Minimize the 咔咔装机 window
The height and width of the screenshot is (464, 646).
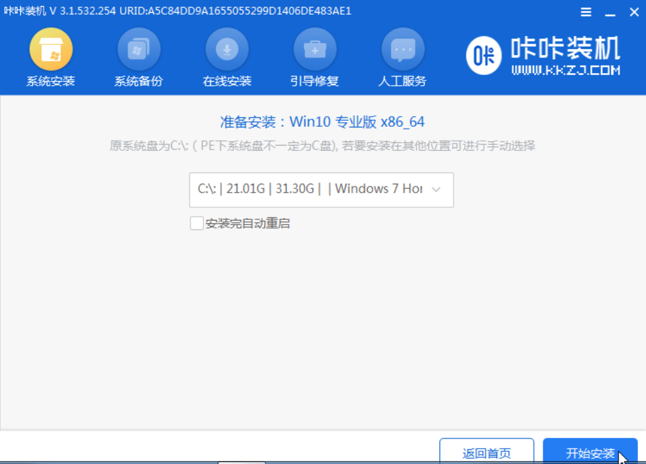click(609, 13)
